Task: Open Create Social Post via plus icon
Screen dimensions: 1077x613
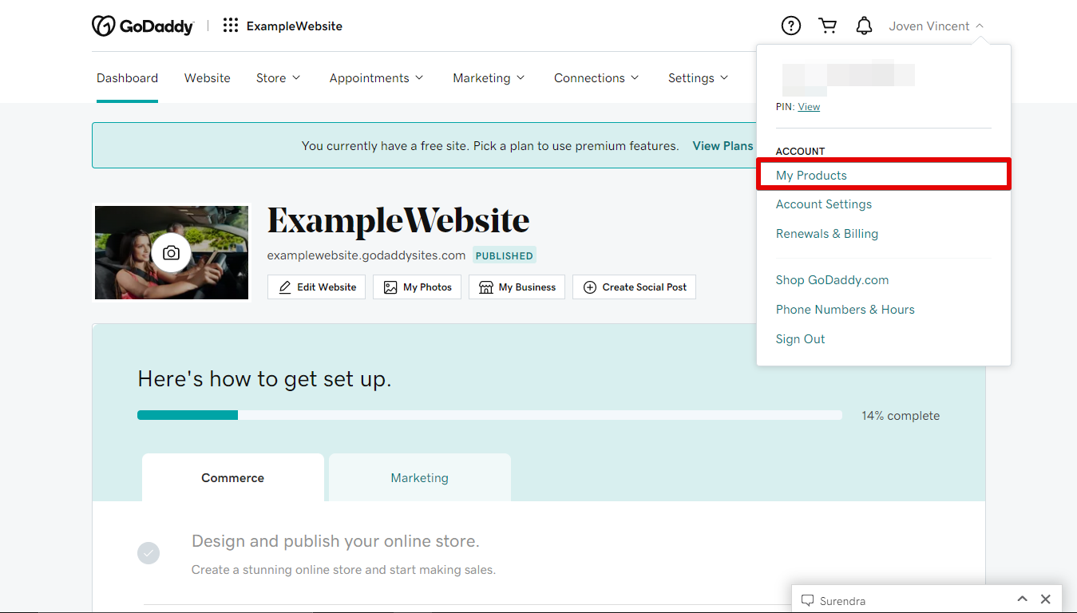Action: 590,287
